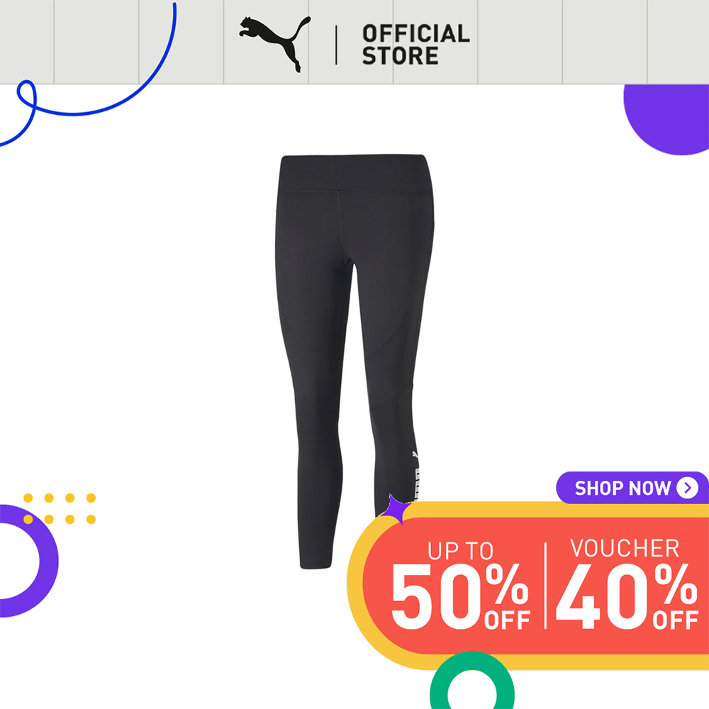Click the UP TO 50% OFF offer
709x709 pixels.
coord(460,586)
